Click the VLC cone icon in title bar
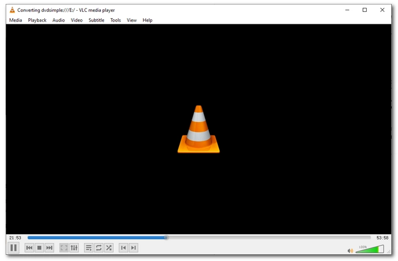This screenshot has height=261, width=398. point(12,10)
